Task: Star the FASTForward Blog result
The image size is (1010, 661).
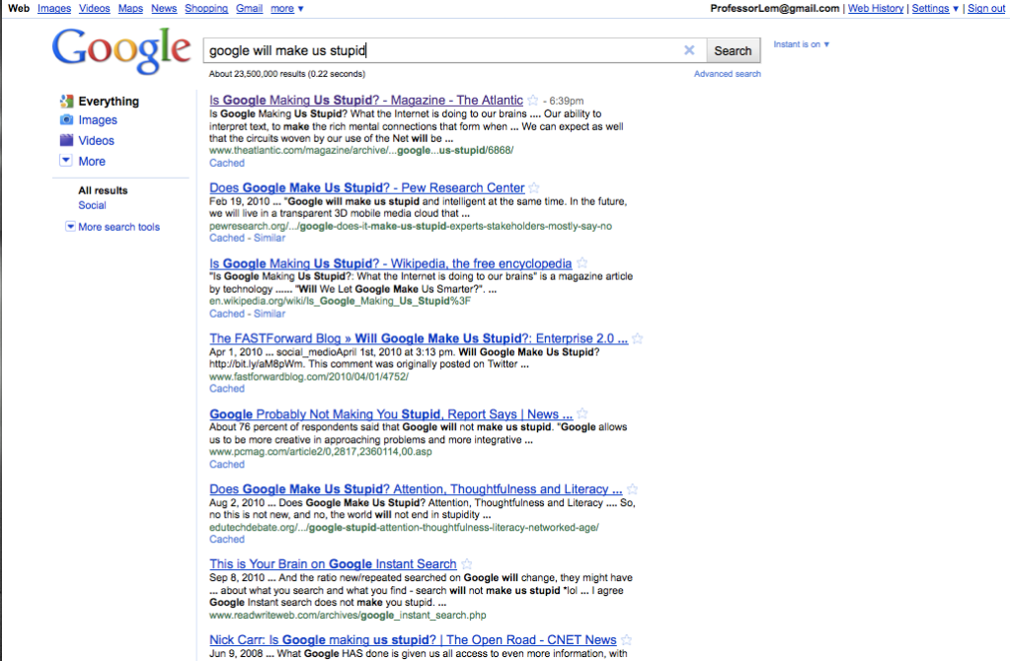Action: pos(638,338)
